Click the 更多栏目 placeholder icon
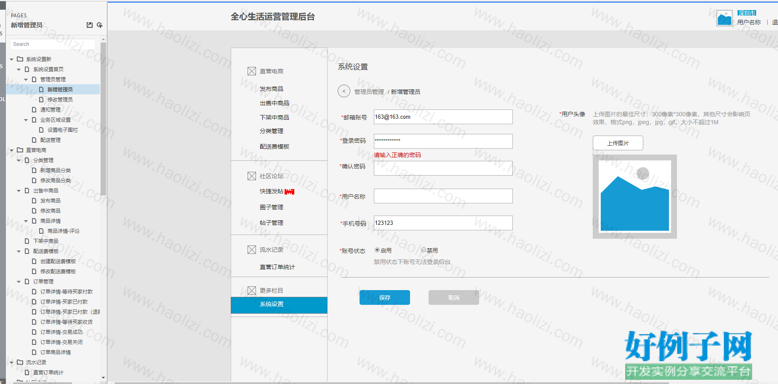Viewport: 778px width, 384px height. click(x=252, y=291)
